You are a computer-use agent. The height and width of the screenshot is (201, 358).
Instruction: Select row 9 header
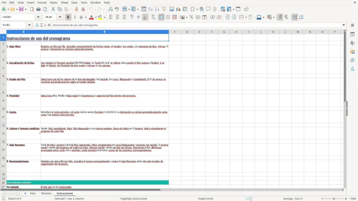3,100
